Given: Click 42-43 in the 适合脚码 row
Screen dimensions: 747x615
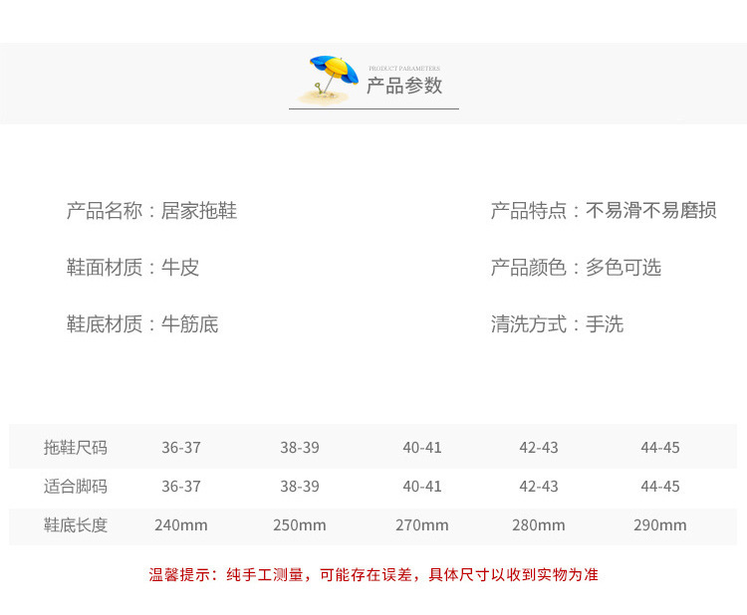Looking at the screenshot, I should (539, 487).
